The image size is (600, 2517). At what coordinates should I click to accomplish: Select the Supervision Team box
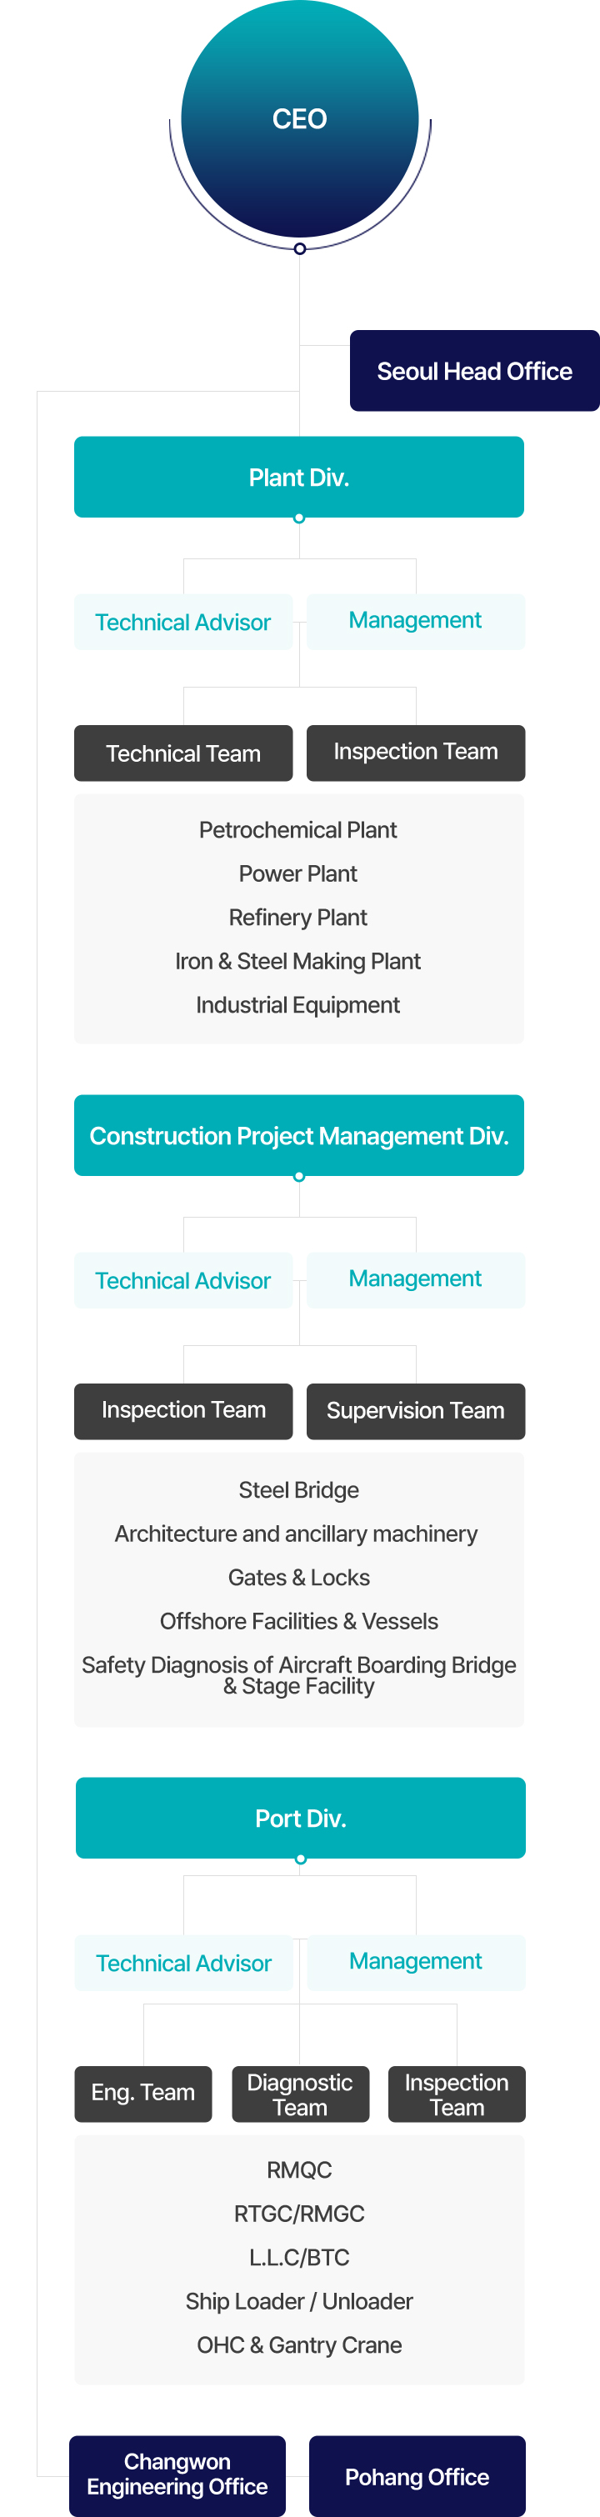pos(417,1411)
